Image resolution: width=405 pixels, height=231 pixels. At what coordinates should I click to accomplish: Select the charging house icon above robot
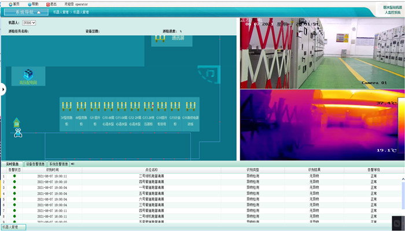click(x=16, y=122)
